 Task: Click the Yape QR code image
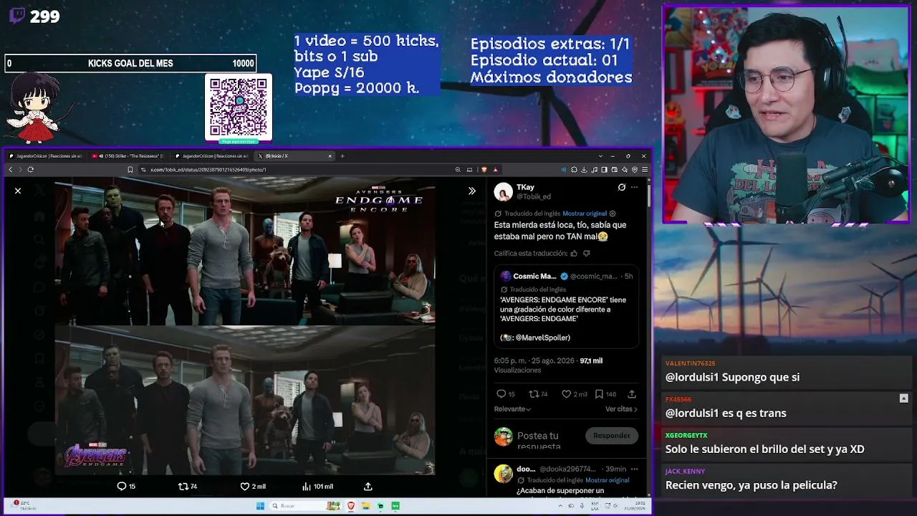[x=239, y=107]
